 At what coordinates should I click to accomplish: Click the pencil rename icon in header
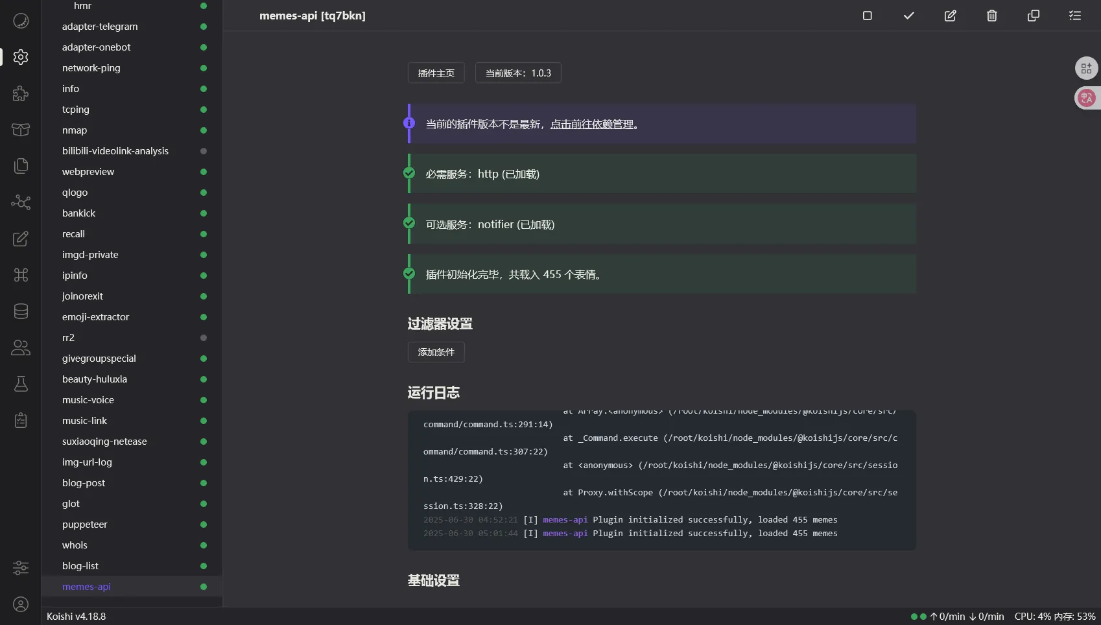click(x=950, y=16)
